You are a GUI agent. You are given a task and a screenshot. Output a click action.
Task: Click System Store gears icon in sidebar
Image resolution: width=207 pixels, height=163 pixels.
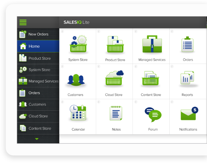(x=23, y=70)
